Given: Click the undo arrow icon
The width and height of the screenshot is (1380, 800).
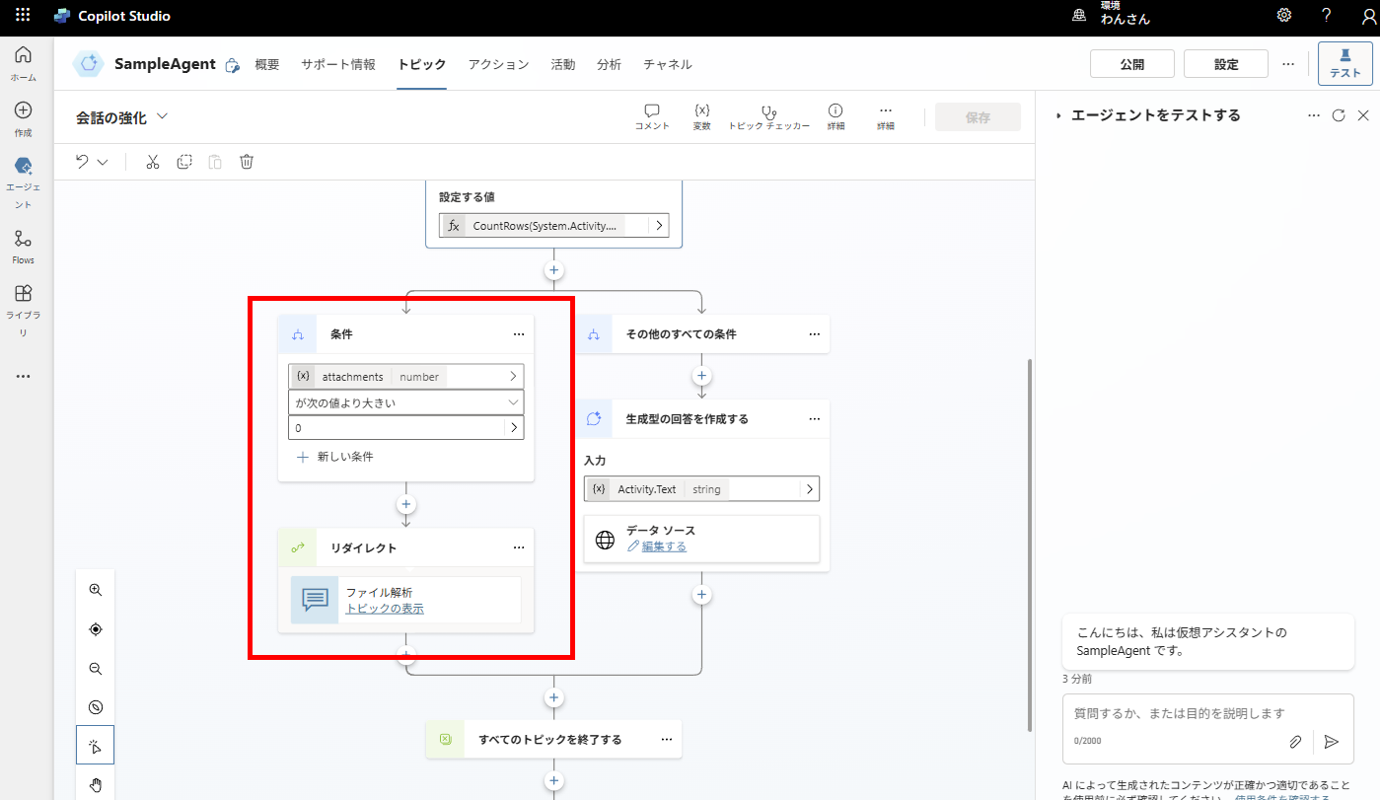Looking at the screenshot, I should [81, 161].
